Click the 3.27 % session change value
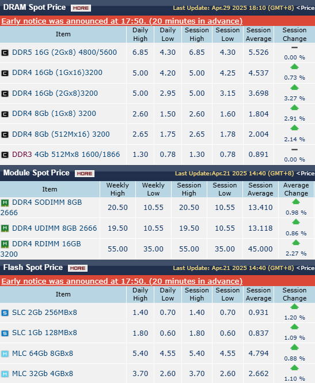The height and width of the screenshot is (383, 315). point(294,99)
